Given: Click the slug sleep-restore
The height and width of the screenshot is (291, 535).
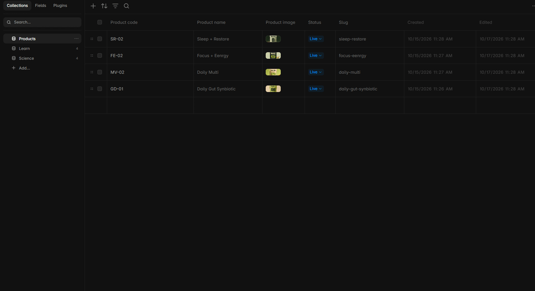Looking at the screenshot, I should [x=352, y=39].
